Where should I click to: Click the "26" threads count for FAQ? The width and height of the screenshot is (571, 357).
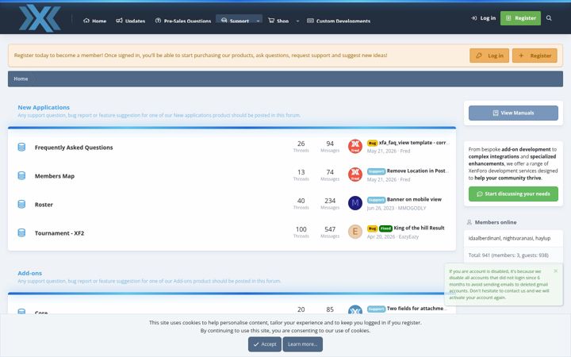pyautogui.click(x=301, y=144)
